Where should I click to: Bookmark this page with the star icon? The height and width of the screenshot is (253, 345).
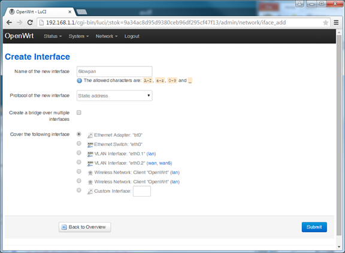[x=325, y=23]
